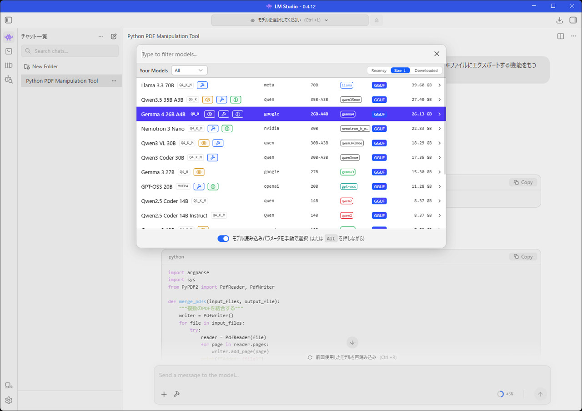
Task: Click the tool-use icon on Qwen3 Coder 30B
Action: pos(212,158)
